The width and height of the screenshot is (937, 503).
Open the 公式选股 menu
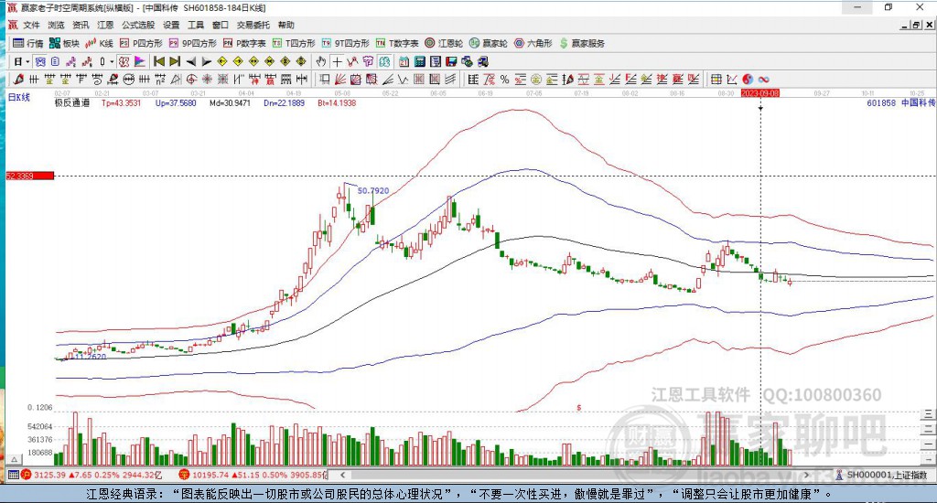139,25
